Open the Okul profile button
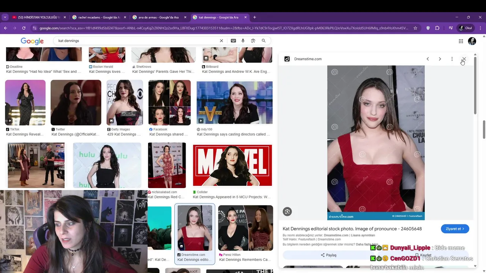486x273 pixels. pos(466,28)
